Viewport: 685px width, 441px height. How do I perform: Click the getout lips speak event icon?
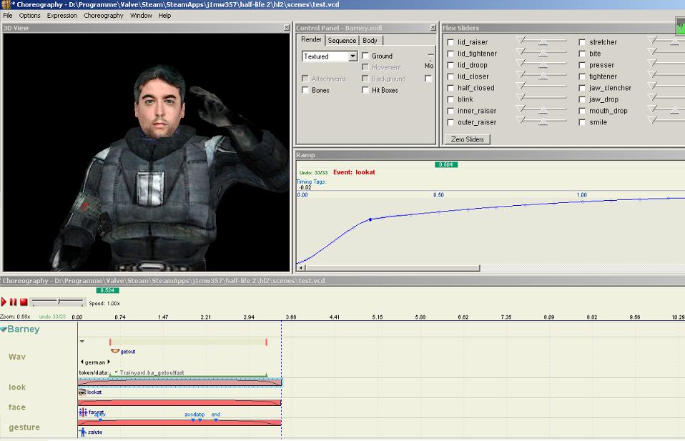pyautogui.click(x=115, y=351)
